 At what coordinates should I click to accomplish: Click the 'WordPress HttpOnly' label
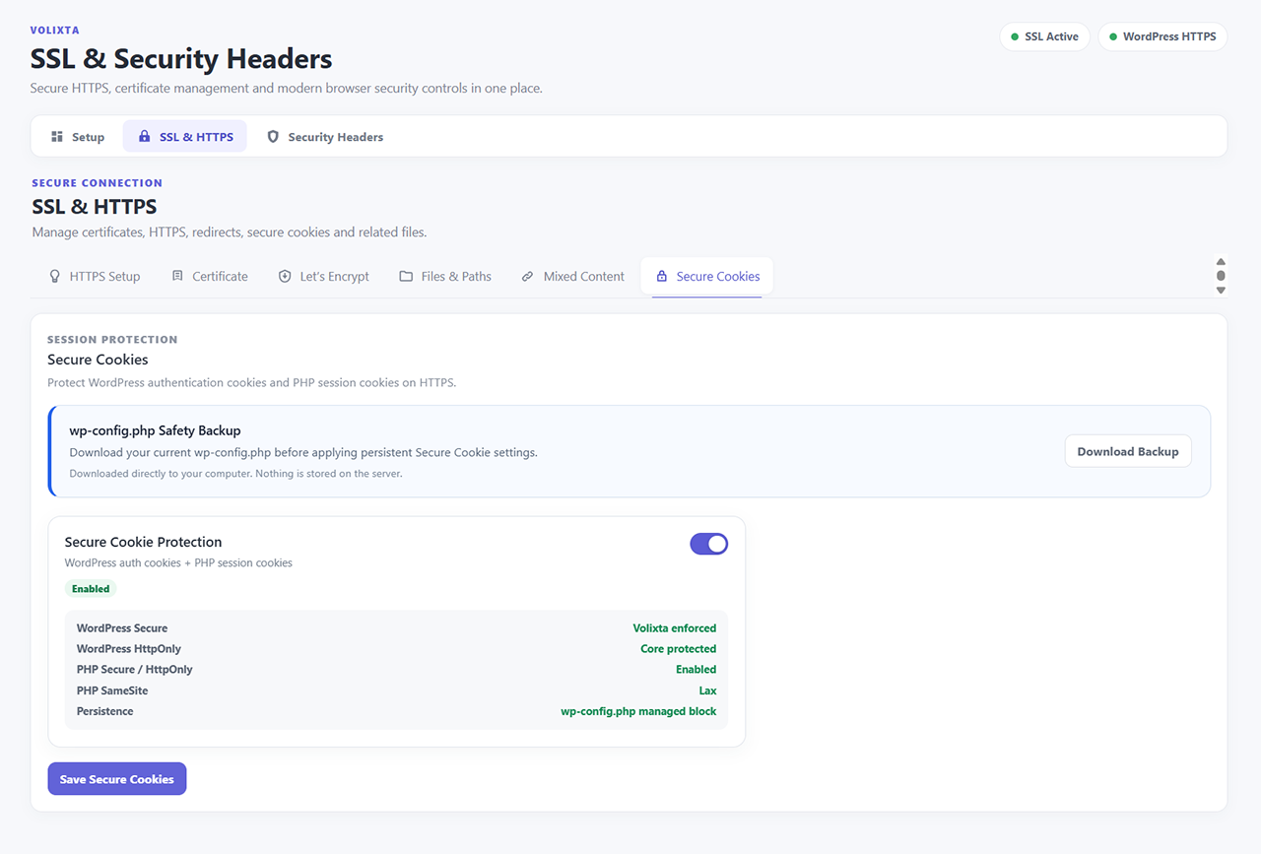[129, 649]
